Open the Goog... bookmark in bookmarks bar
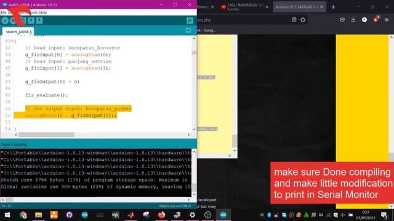This screenshot has width=394, height=221. point(206,30)
